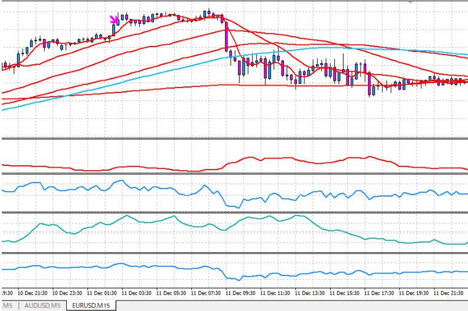Click the '11 Dec 13:30' time label
The image size is (468, 311).
click(x=310, y=293)
